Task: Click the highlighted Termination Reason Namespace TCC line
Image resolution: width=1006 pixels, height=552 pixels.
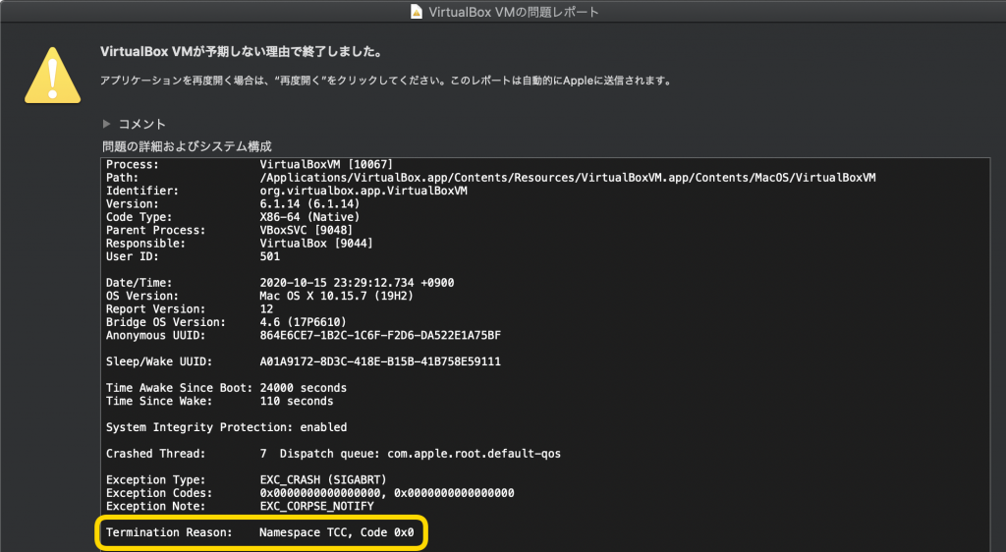Action: 262,532
